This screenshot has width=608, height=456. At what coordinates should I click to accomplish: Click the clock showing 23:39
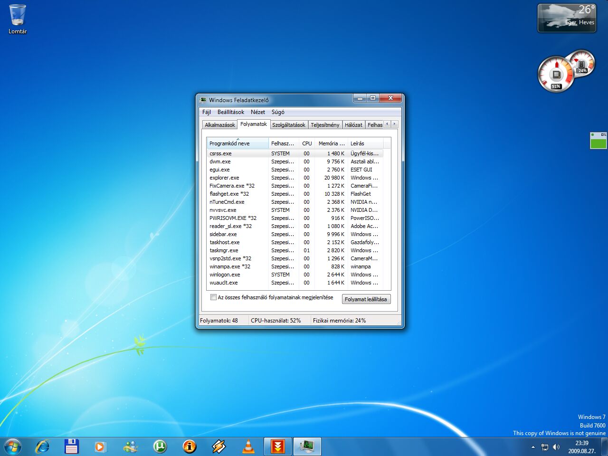[x=582, y=447]
